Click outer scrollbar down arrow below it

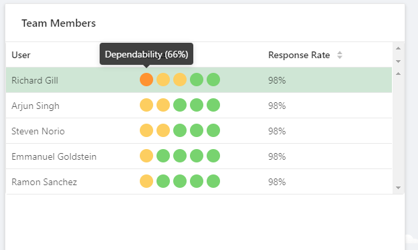pos(399,61)
